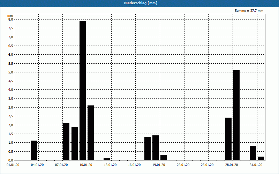Click the y-axis value "6,0"
This screenshot has width=279, height=174.
[x=10, y=55]
